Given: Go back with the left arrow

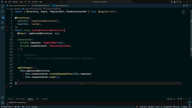Looking at the screenshot, I should pos(61,2).
